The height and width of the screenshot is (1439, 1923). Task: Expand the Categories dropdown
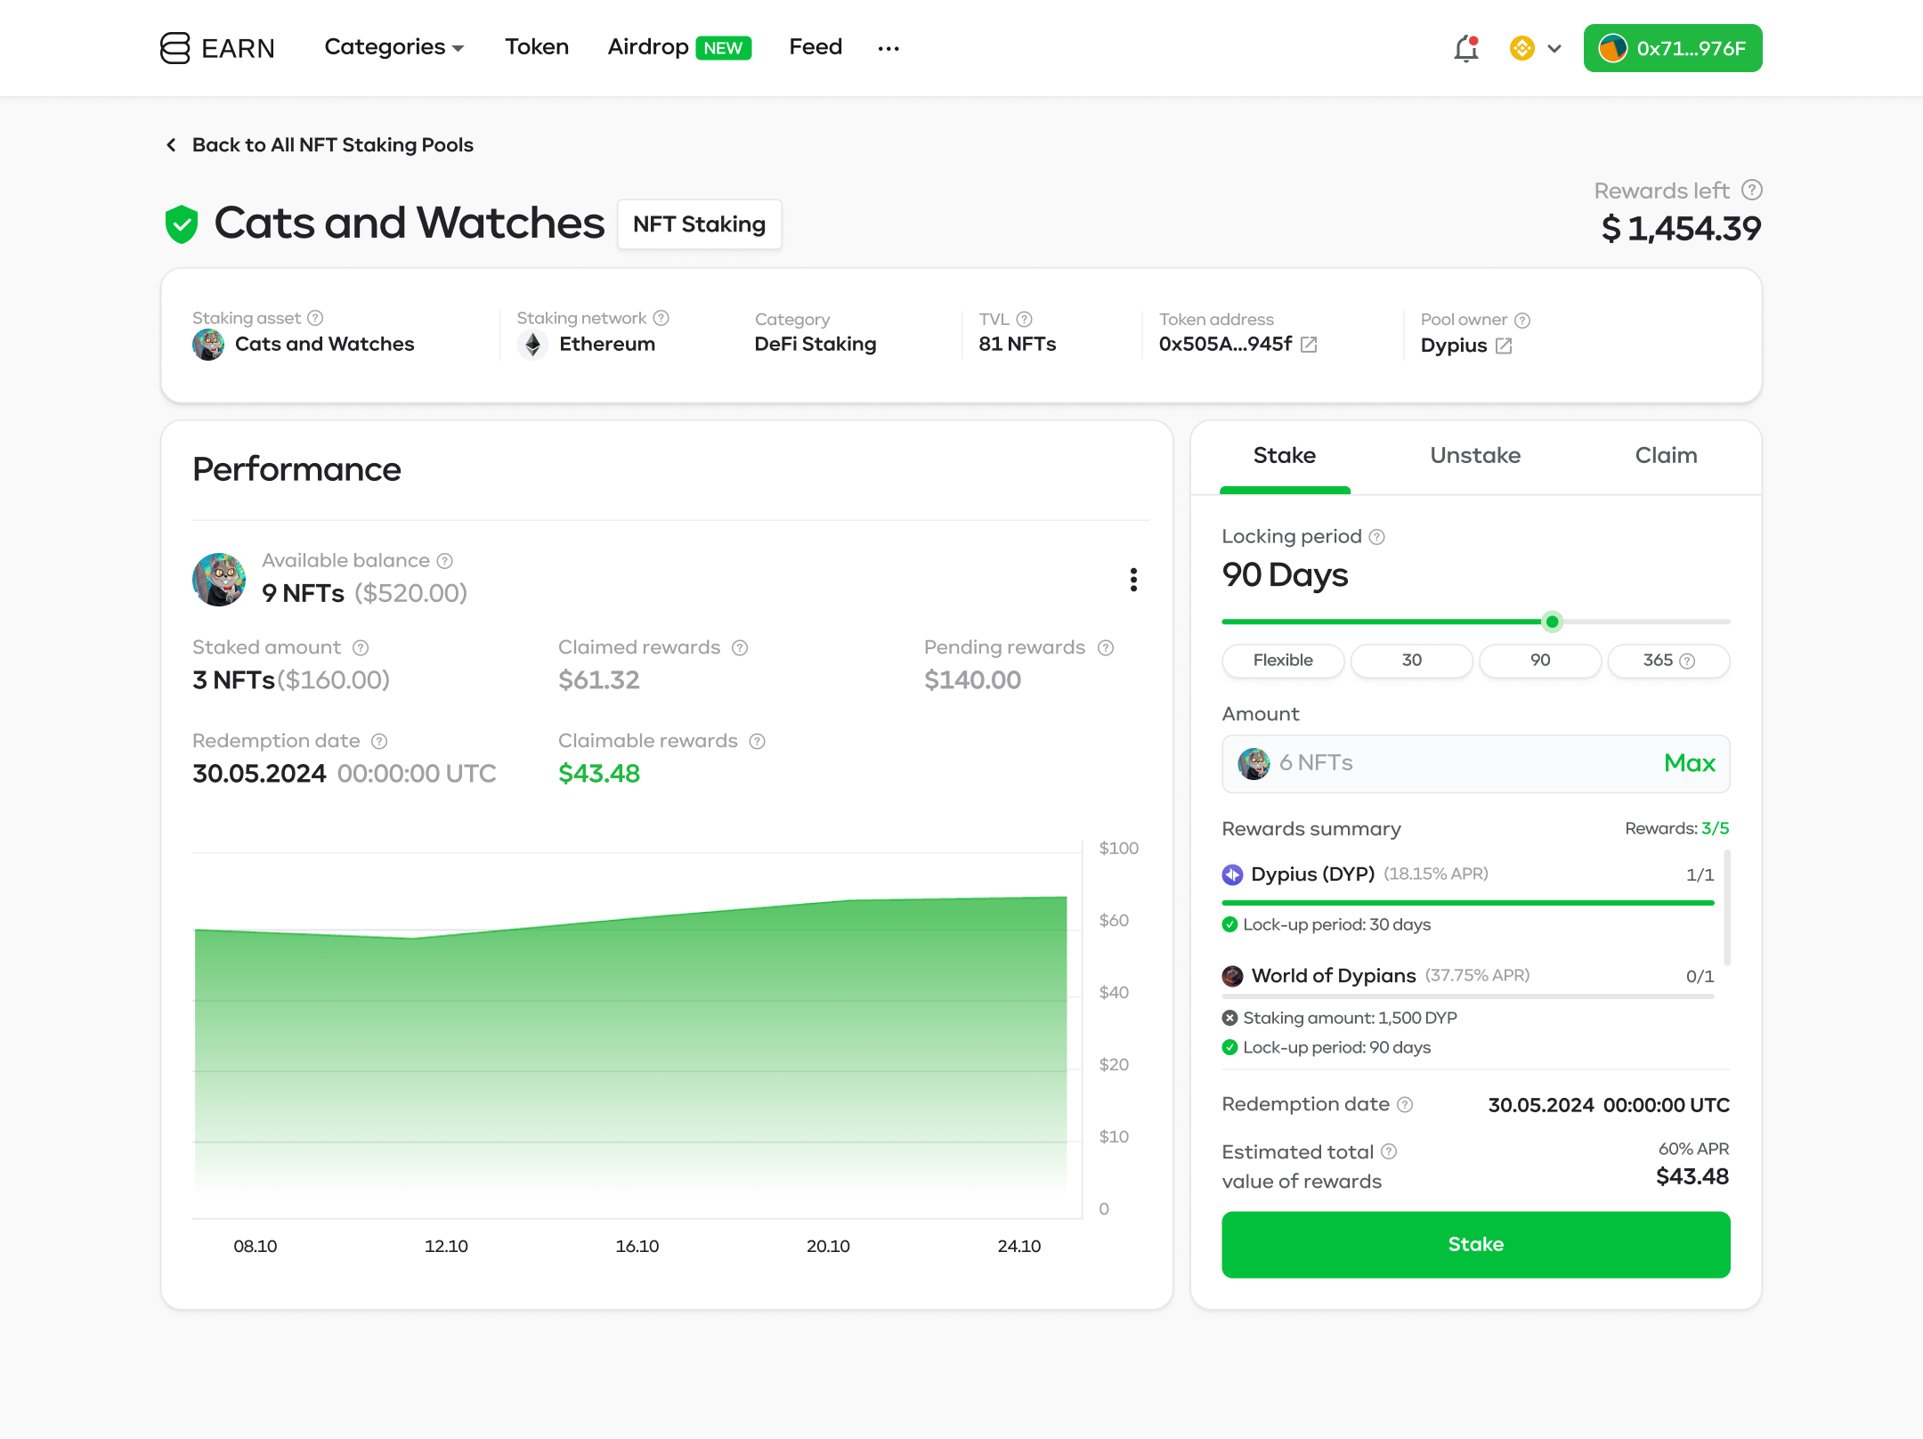pyautogui.click(x=394, y=47)
